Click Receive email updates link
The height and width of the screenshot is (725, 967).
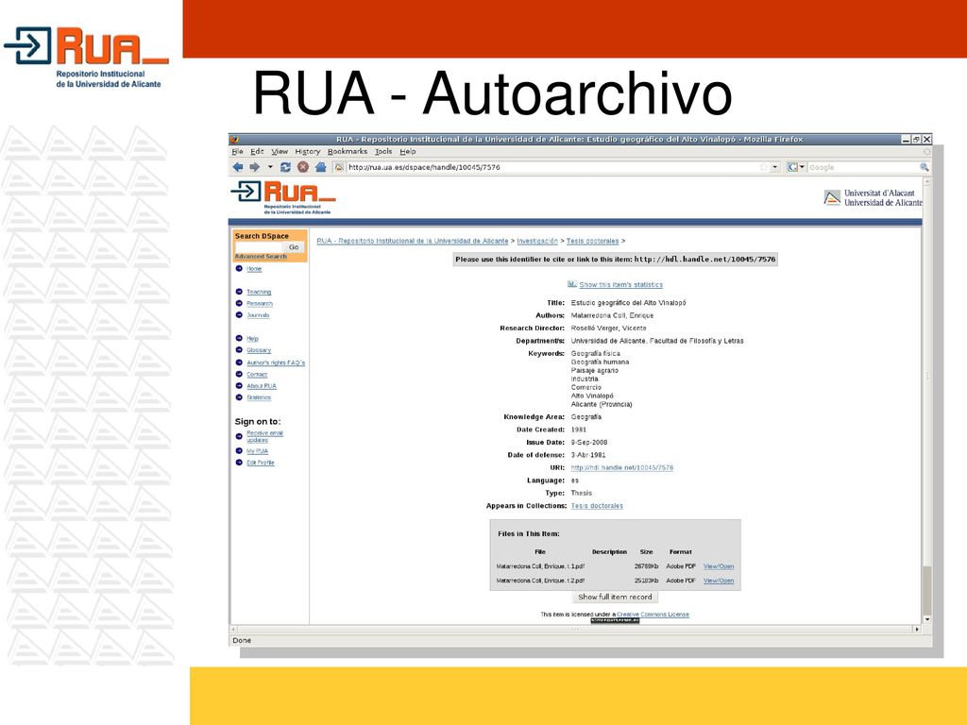pyautogui.click(x=264, y=436)
